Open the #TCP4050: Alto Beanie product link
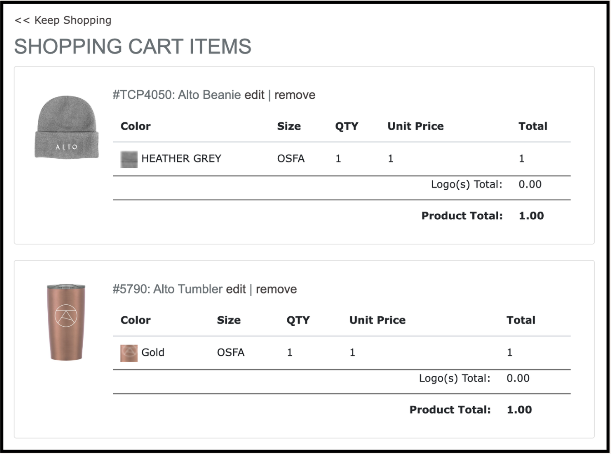The image size is (611, 454). click(x=176, y=95)
